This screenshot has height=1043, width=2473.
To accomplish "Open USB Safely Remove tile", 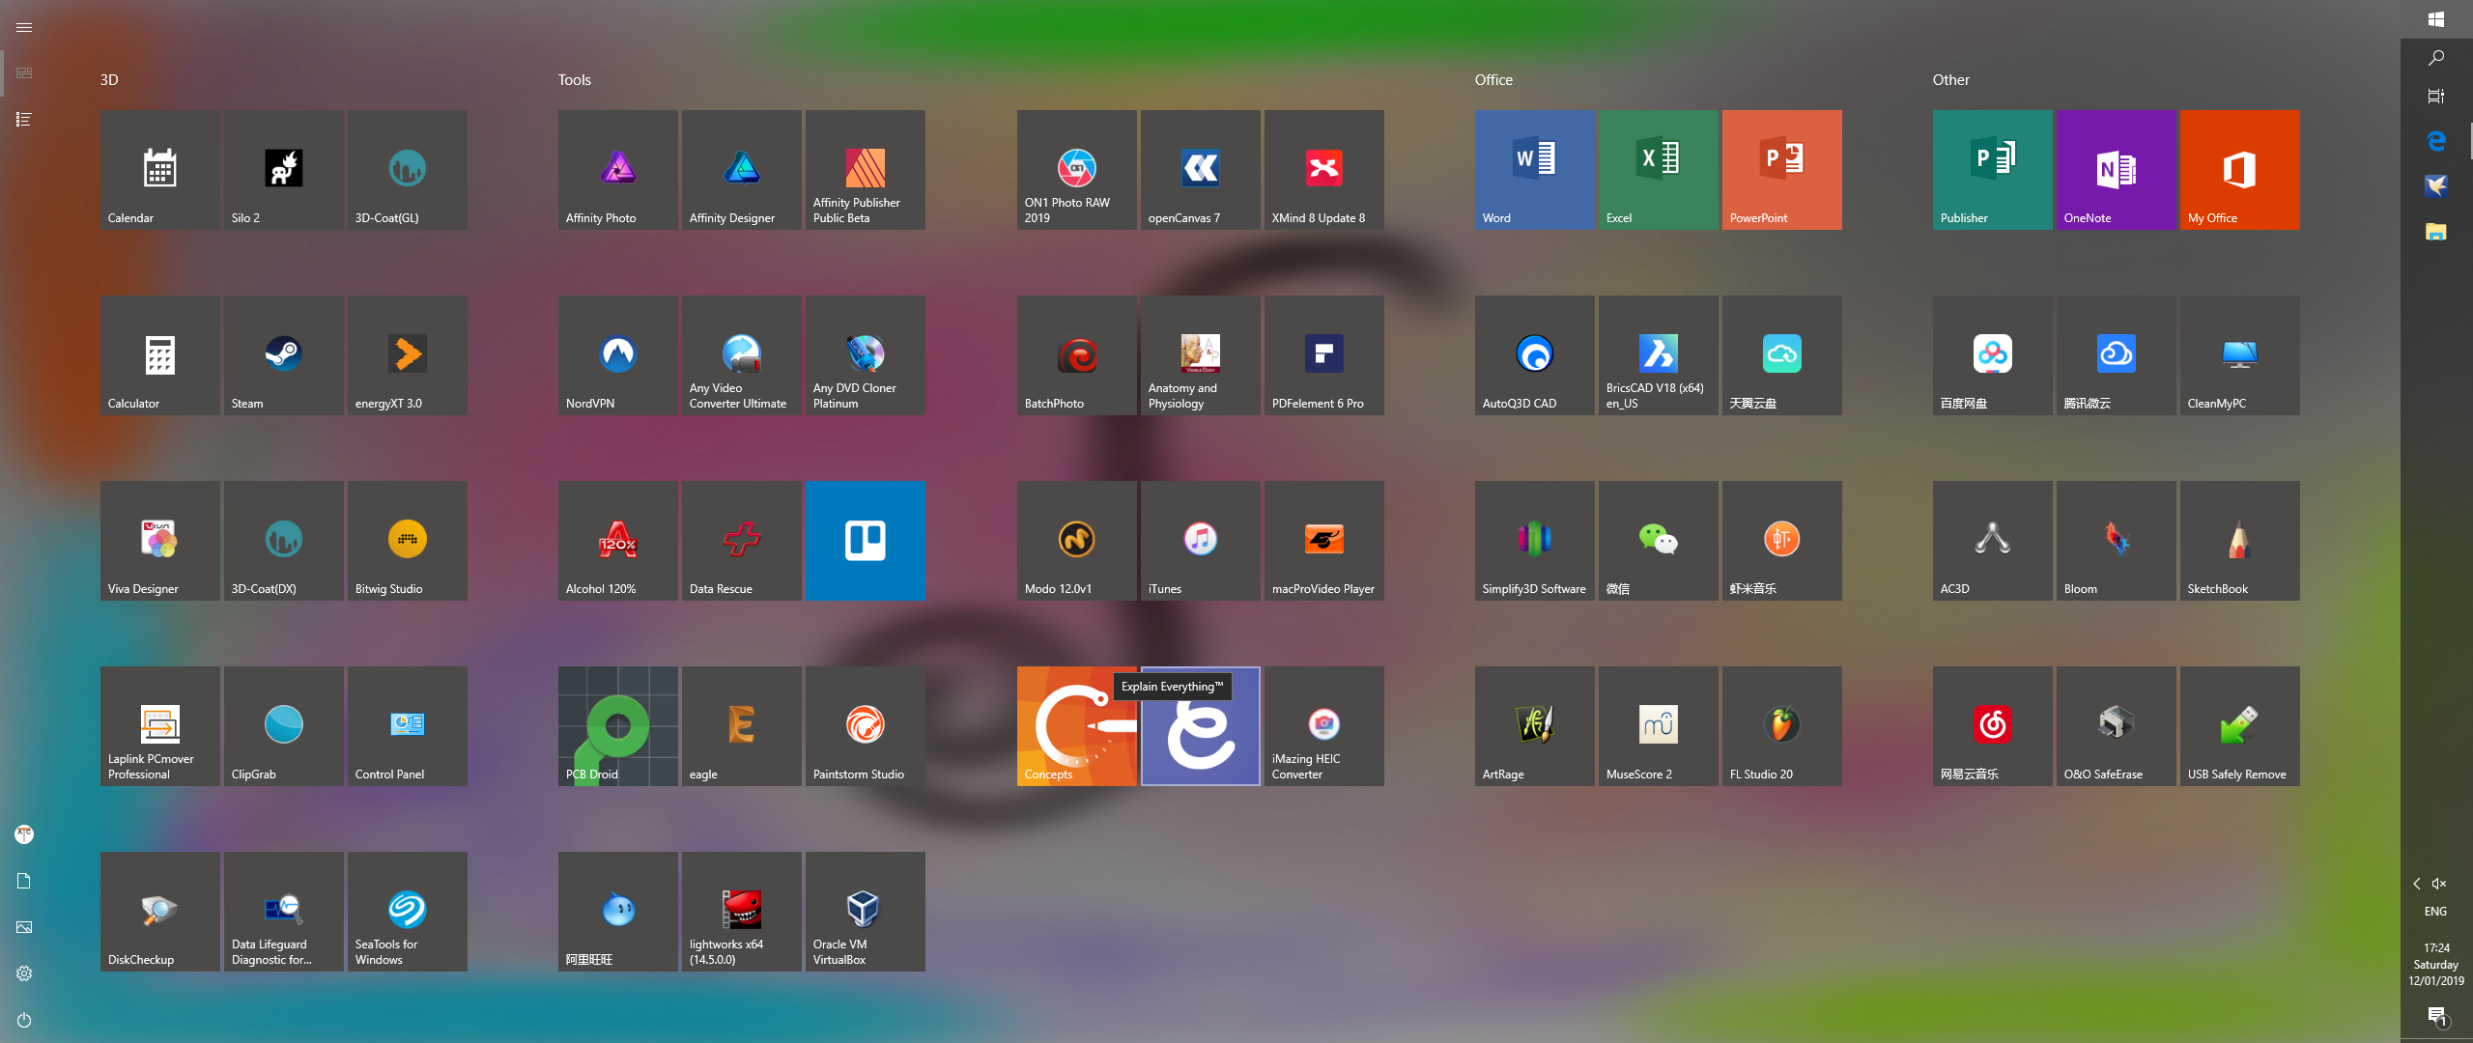I will click(2240, 726).
